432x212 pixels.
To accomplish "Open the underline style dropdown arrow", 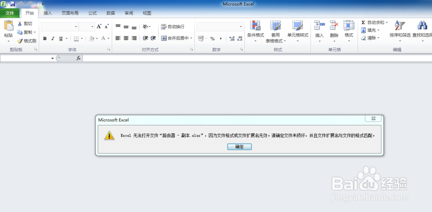I will point(67,38).
